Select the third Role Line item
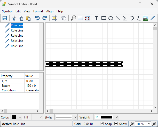This screenshot has height=127, width=158. 17,36
